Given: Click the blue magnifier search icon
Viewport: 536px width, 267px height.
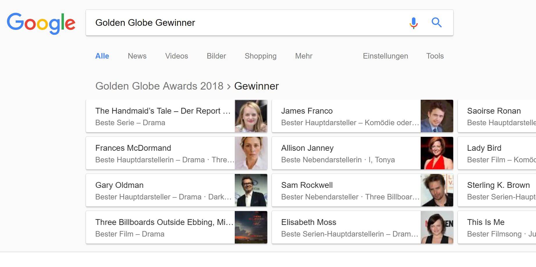Looking at the screenshot, I should click(x=436, y=22).
